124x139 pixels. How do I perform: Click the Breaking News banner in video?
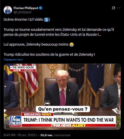38,114
